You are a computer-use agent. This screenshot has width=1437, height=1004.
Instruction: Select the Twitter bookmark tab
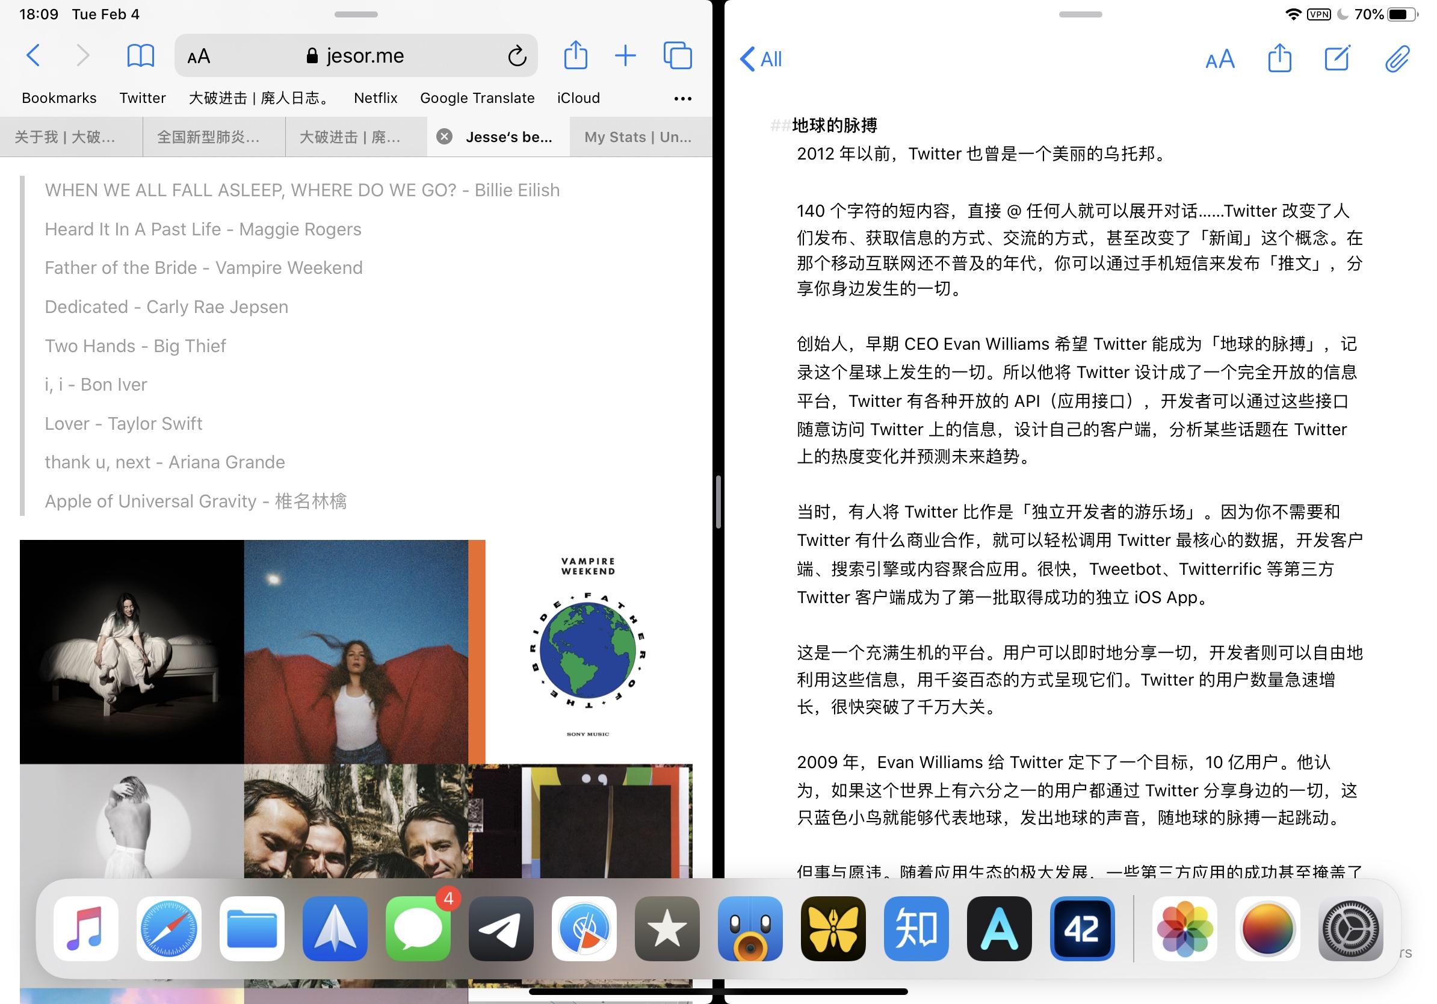tap(143, 98)
